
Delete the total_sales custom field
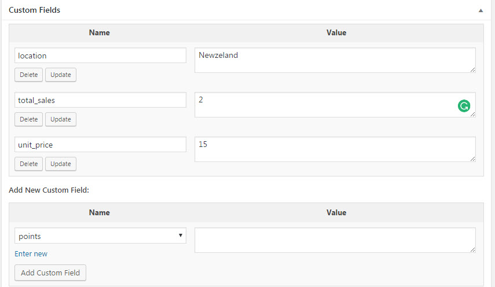tap(29, 119)
